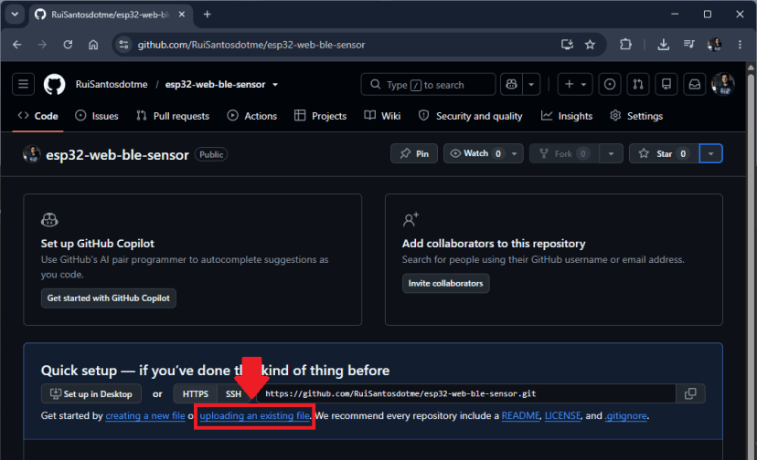Open the Issues icon in top header

[x=610, y=84]
